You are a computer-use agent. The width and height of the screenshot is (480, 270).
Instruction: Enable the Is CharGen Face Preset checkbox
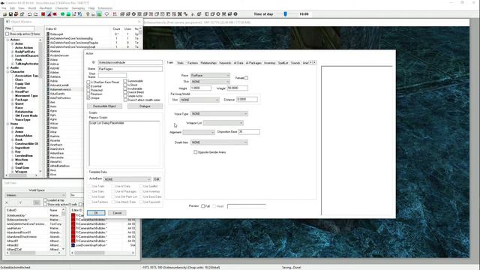coord(88,82)
